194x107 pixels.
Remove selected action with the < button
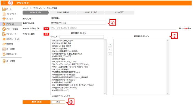tap(110, 49)
